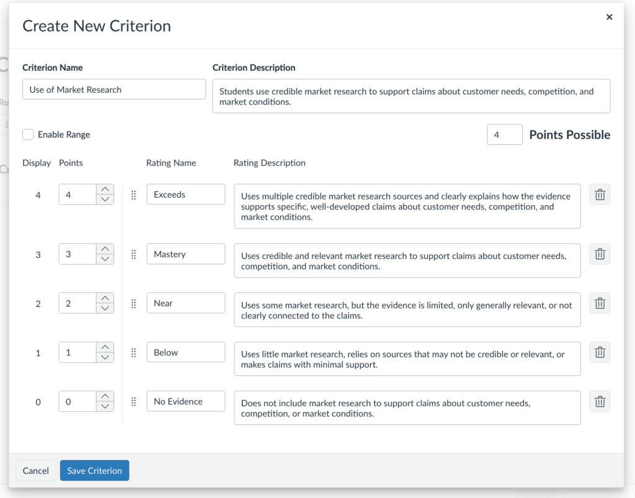Edit the Points Possible value field
Viewport: 635px width, 498px height.
505,134
